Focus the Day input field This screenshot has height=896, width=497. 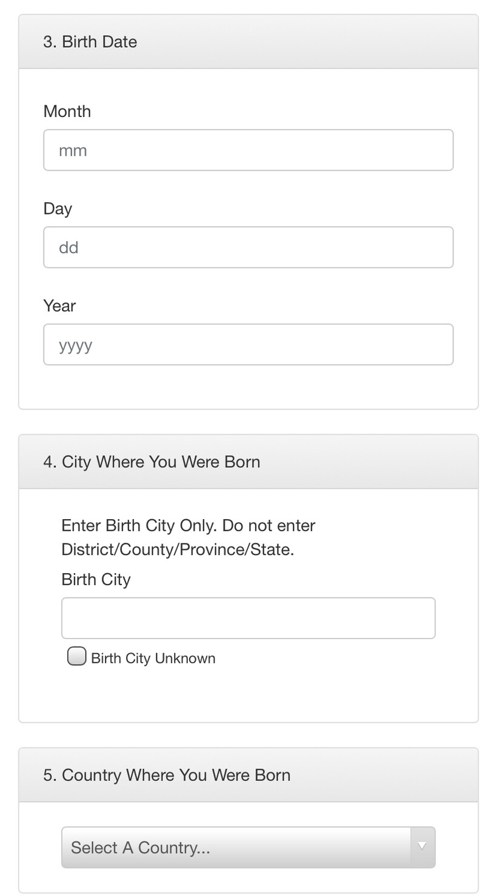tap(248, 247)
